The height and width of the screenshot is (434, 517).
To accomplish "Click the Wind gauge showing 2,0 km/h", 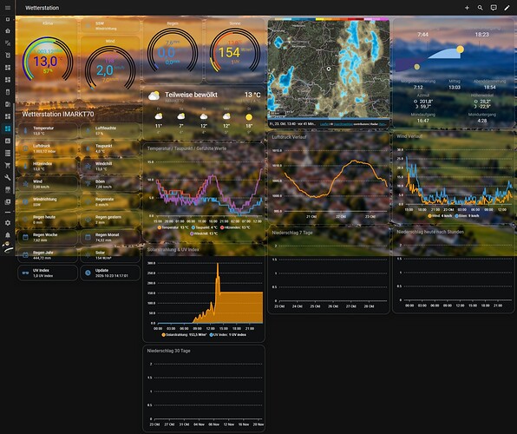I will [x=110, y=68].
